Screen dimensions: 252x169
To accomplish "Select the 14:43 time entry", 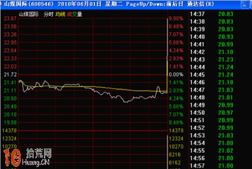I will [197, 59].
